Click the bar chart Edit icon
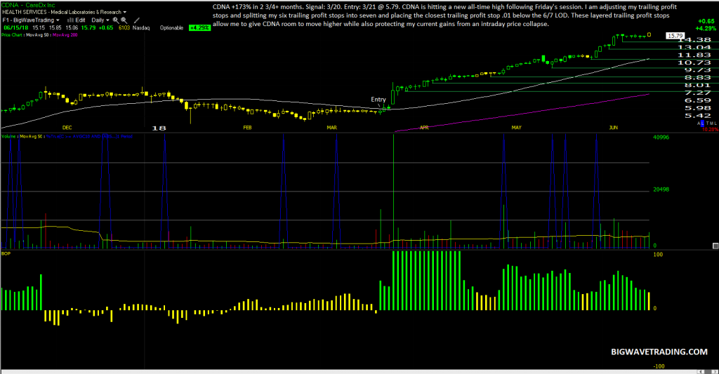Viewport: 719px width, 374px height. click(x=70, y=20)
